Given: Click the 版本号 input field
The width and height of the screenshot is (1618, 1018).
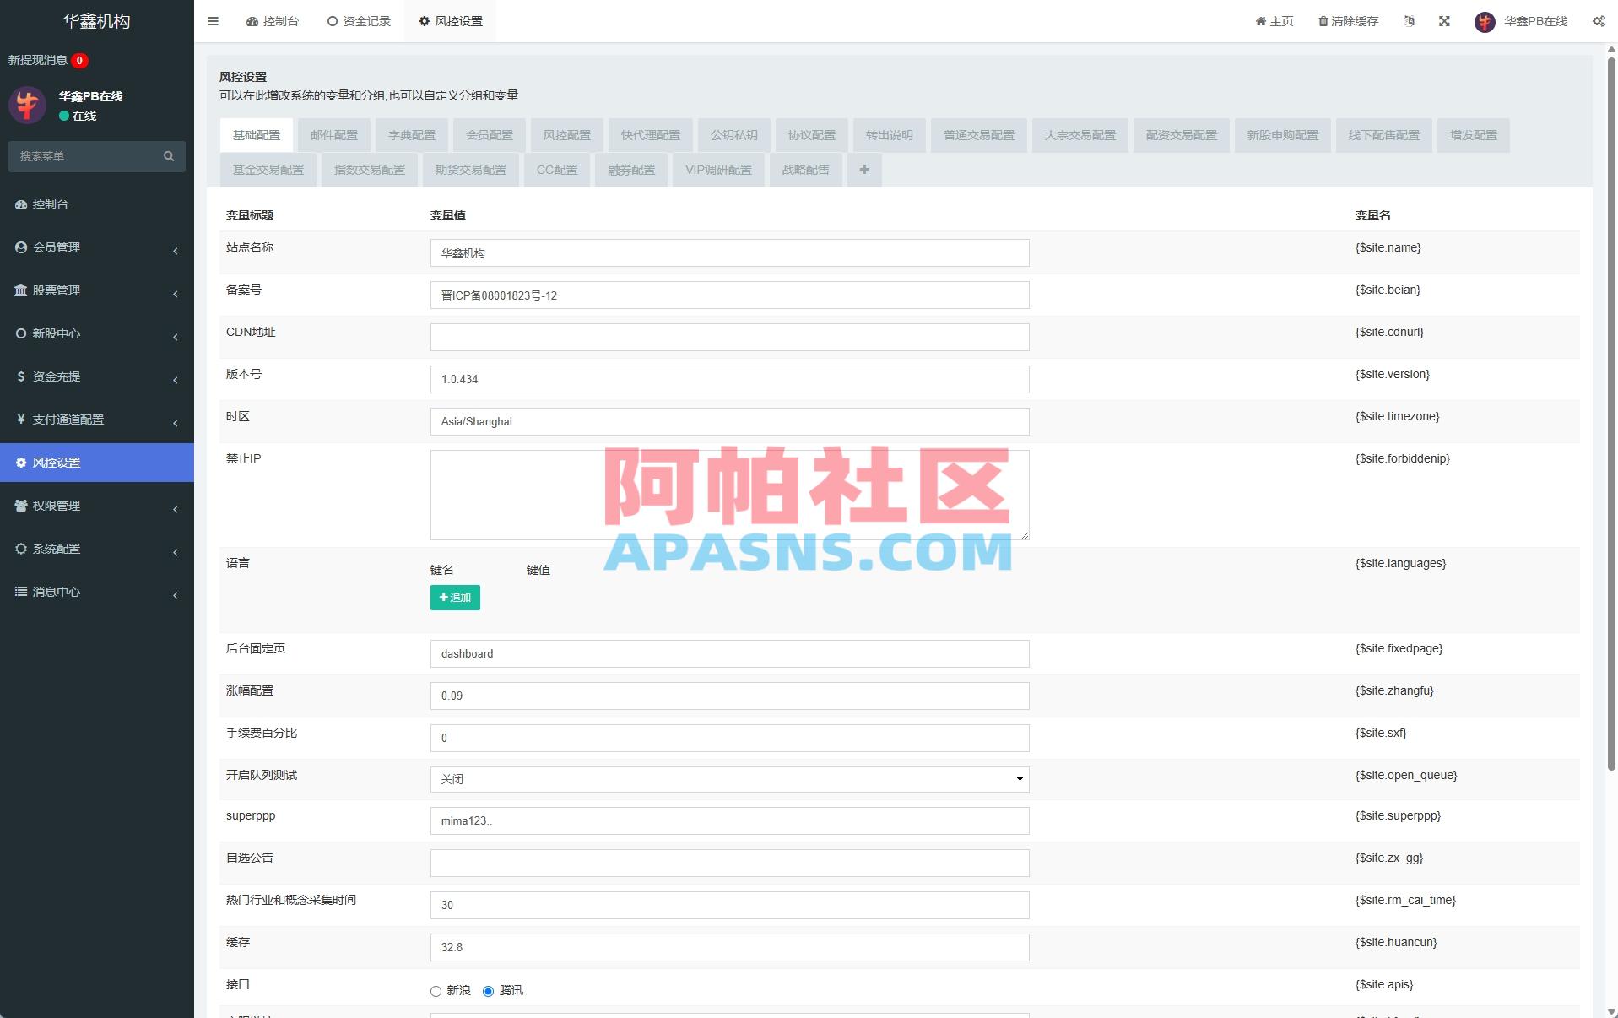Looking at the screenshot, I should [729, 379].
